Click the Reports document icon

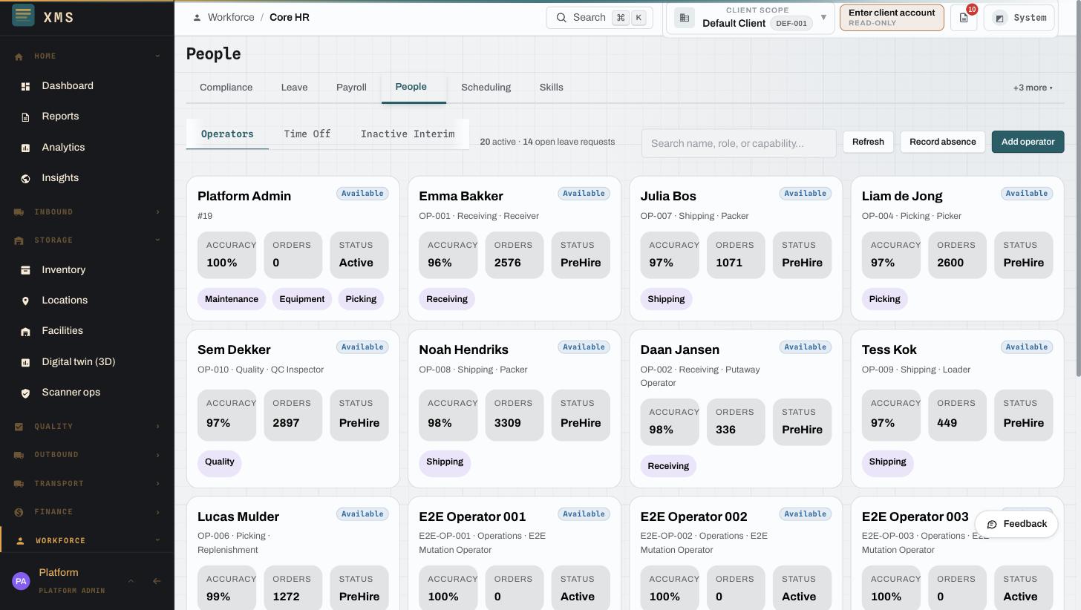25,117
